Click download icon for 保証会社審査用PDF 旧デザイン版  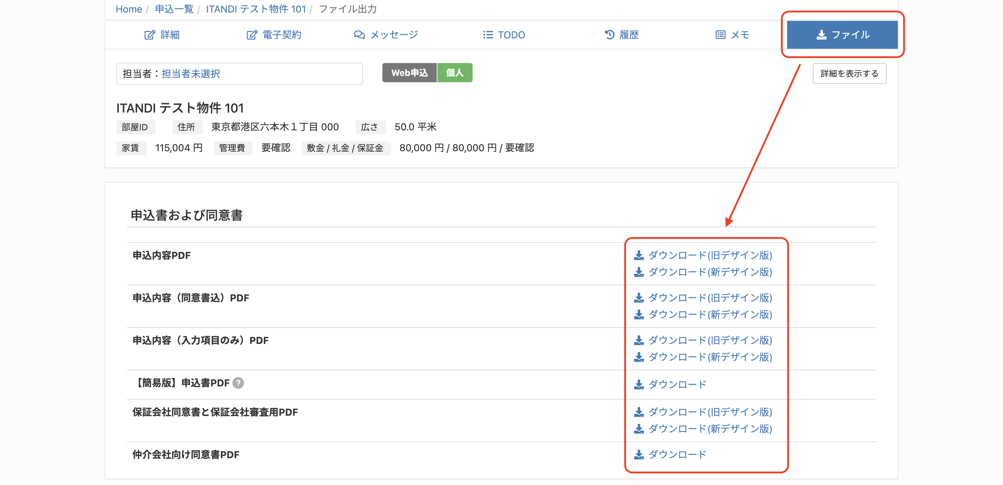pyautogui.click(x=639, y=412)
